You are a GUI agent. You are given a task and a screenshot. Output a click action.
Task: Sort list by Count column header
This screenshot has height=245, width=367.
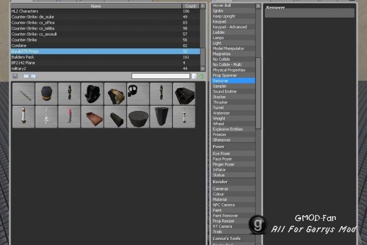190,6
